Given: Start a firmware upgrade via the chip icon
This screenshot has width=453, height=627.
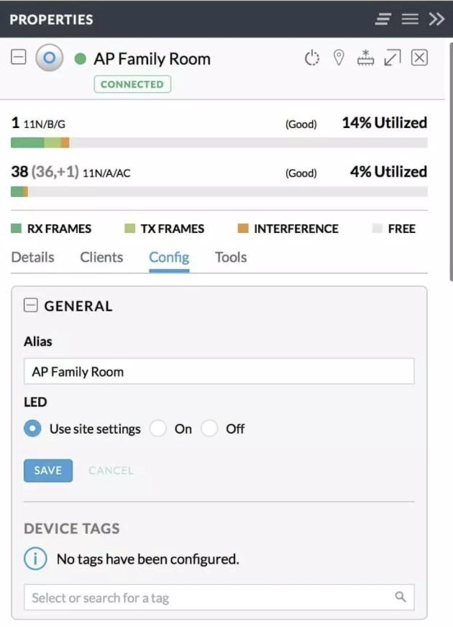Looking at the screenshot, I should click(364, 57).
